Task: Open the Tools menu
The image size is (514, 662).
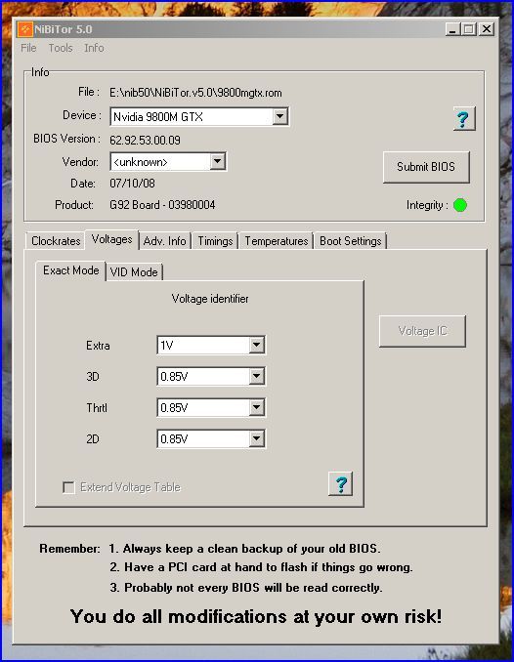Action: pos(61,48)
